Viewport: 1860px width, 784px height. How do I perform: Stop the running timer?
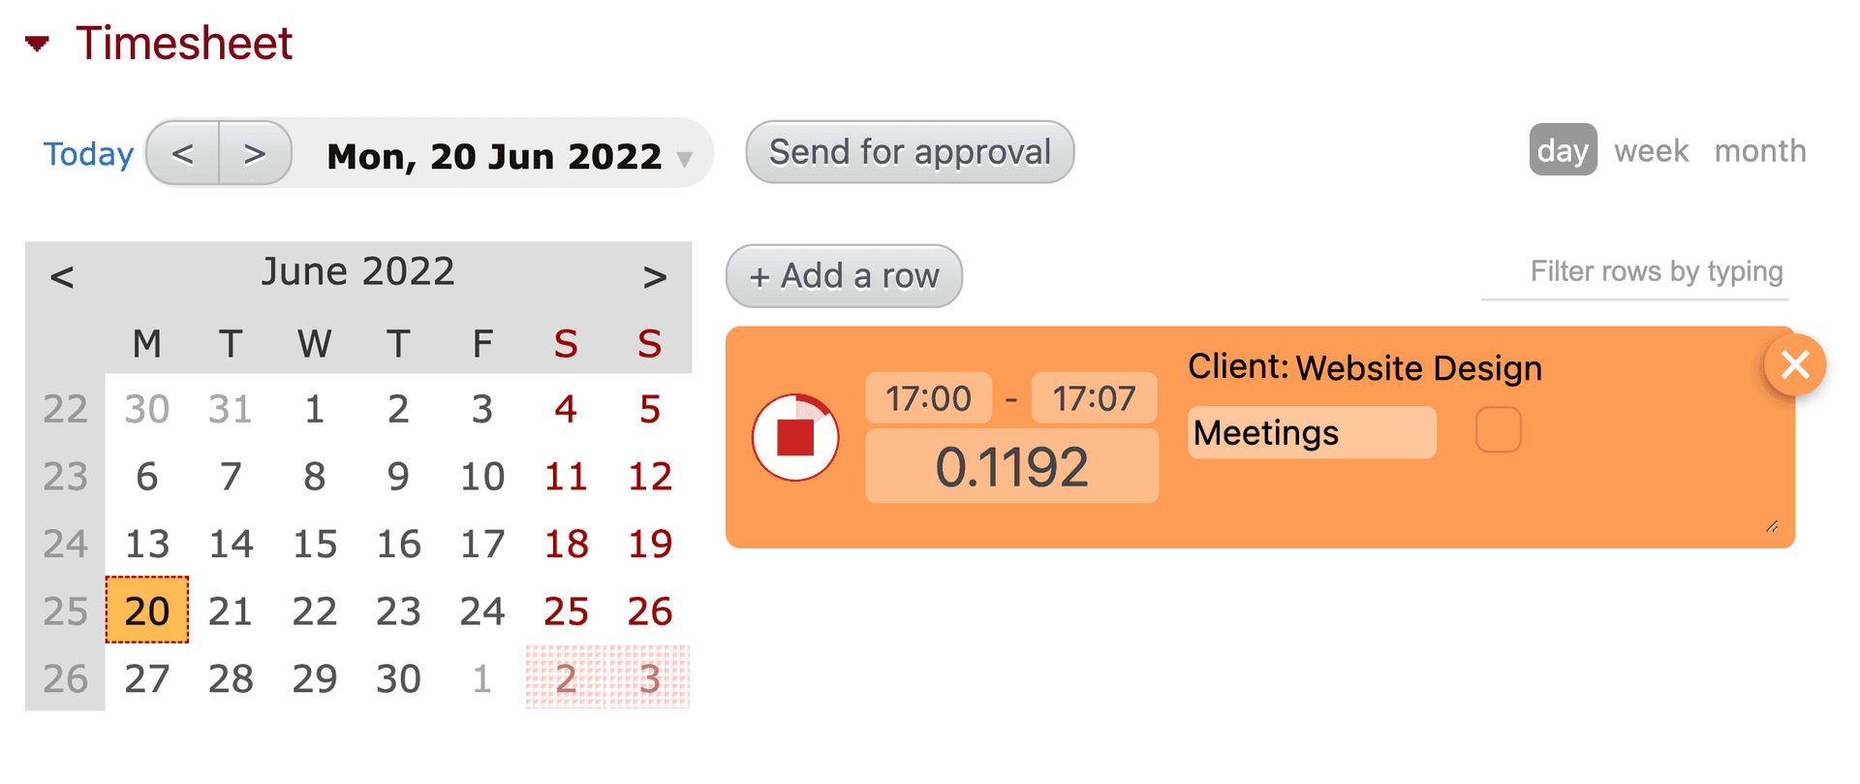[796, 437]
